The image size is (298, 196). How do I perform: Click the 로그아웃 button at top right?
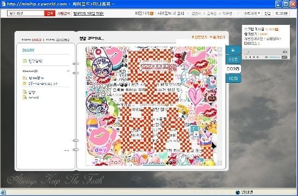[x=281, y=14]
